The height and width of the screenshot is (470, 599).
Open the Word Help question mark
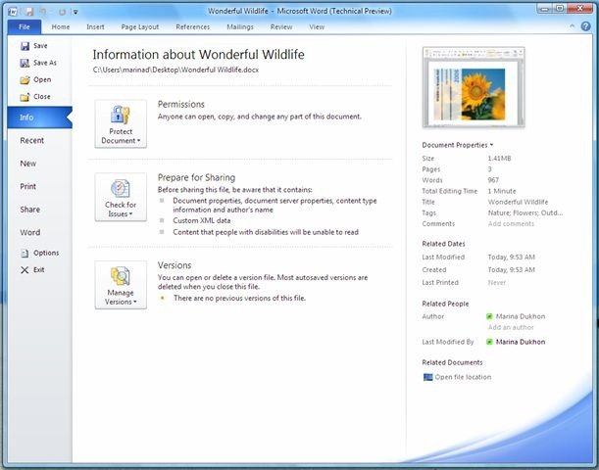[x=585, y=25]
